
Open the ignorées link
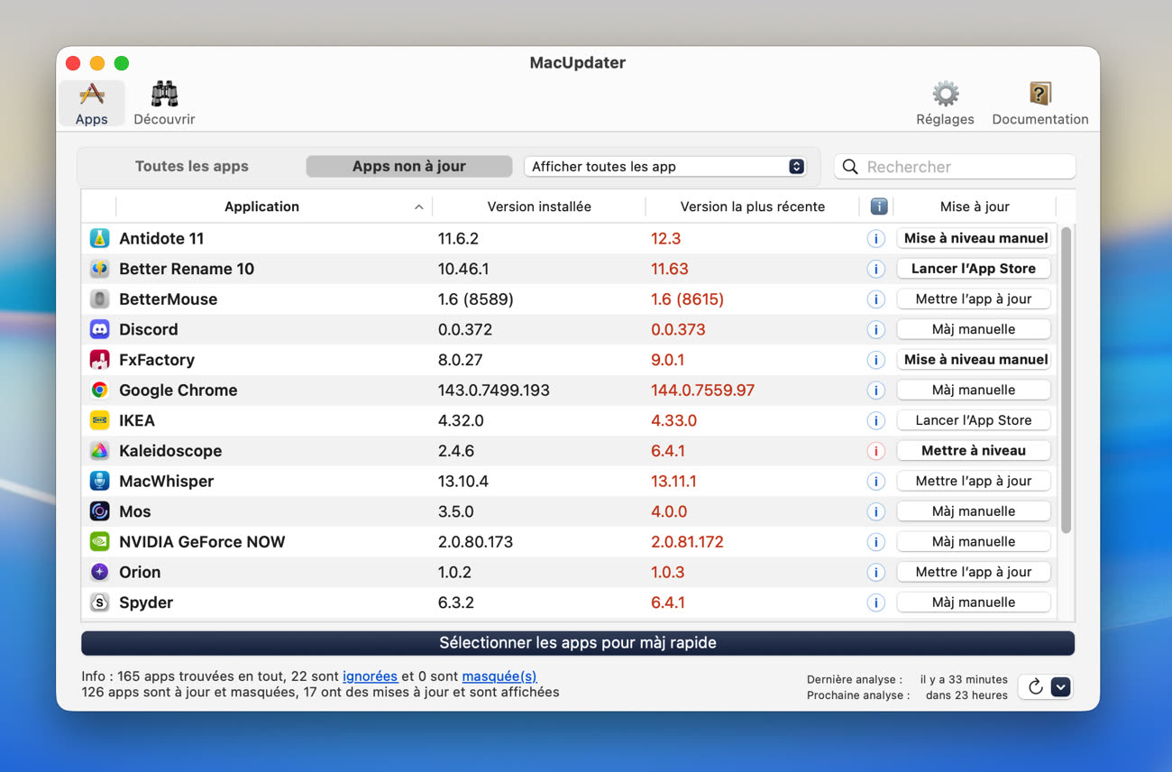click(x=370, y=675)
